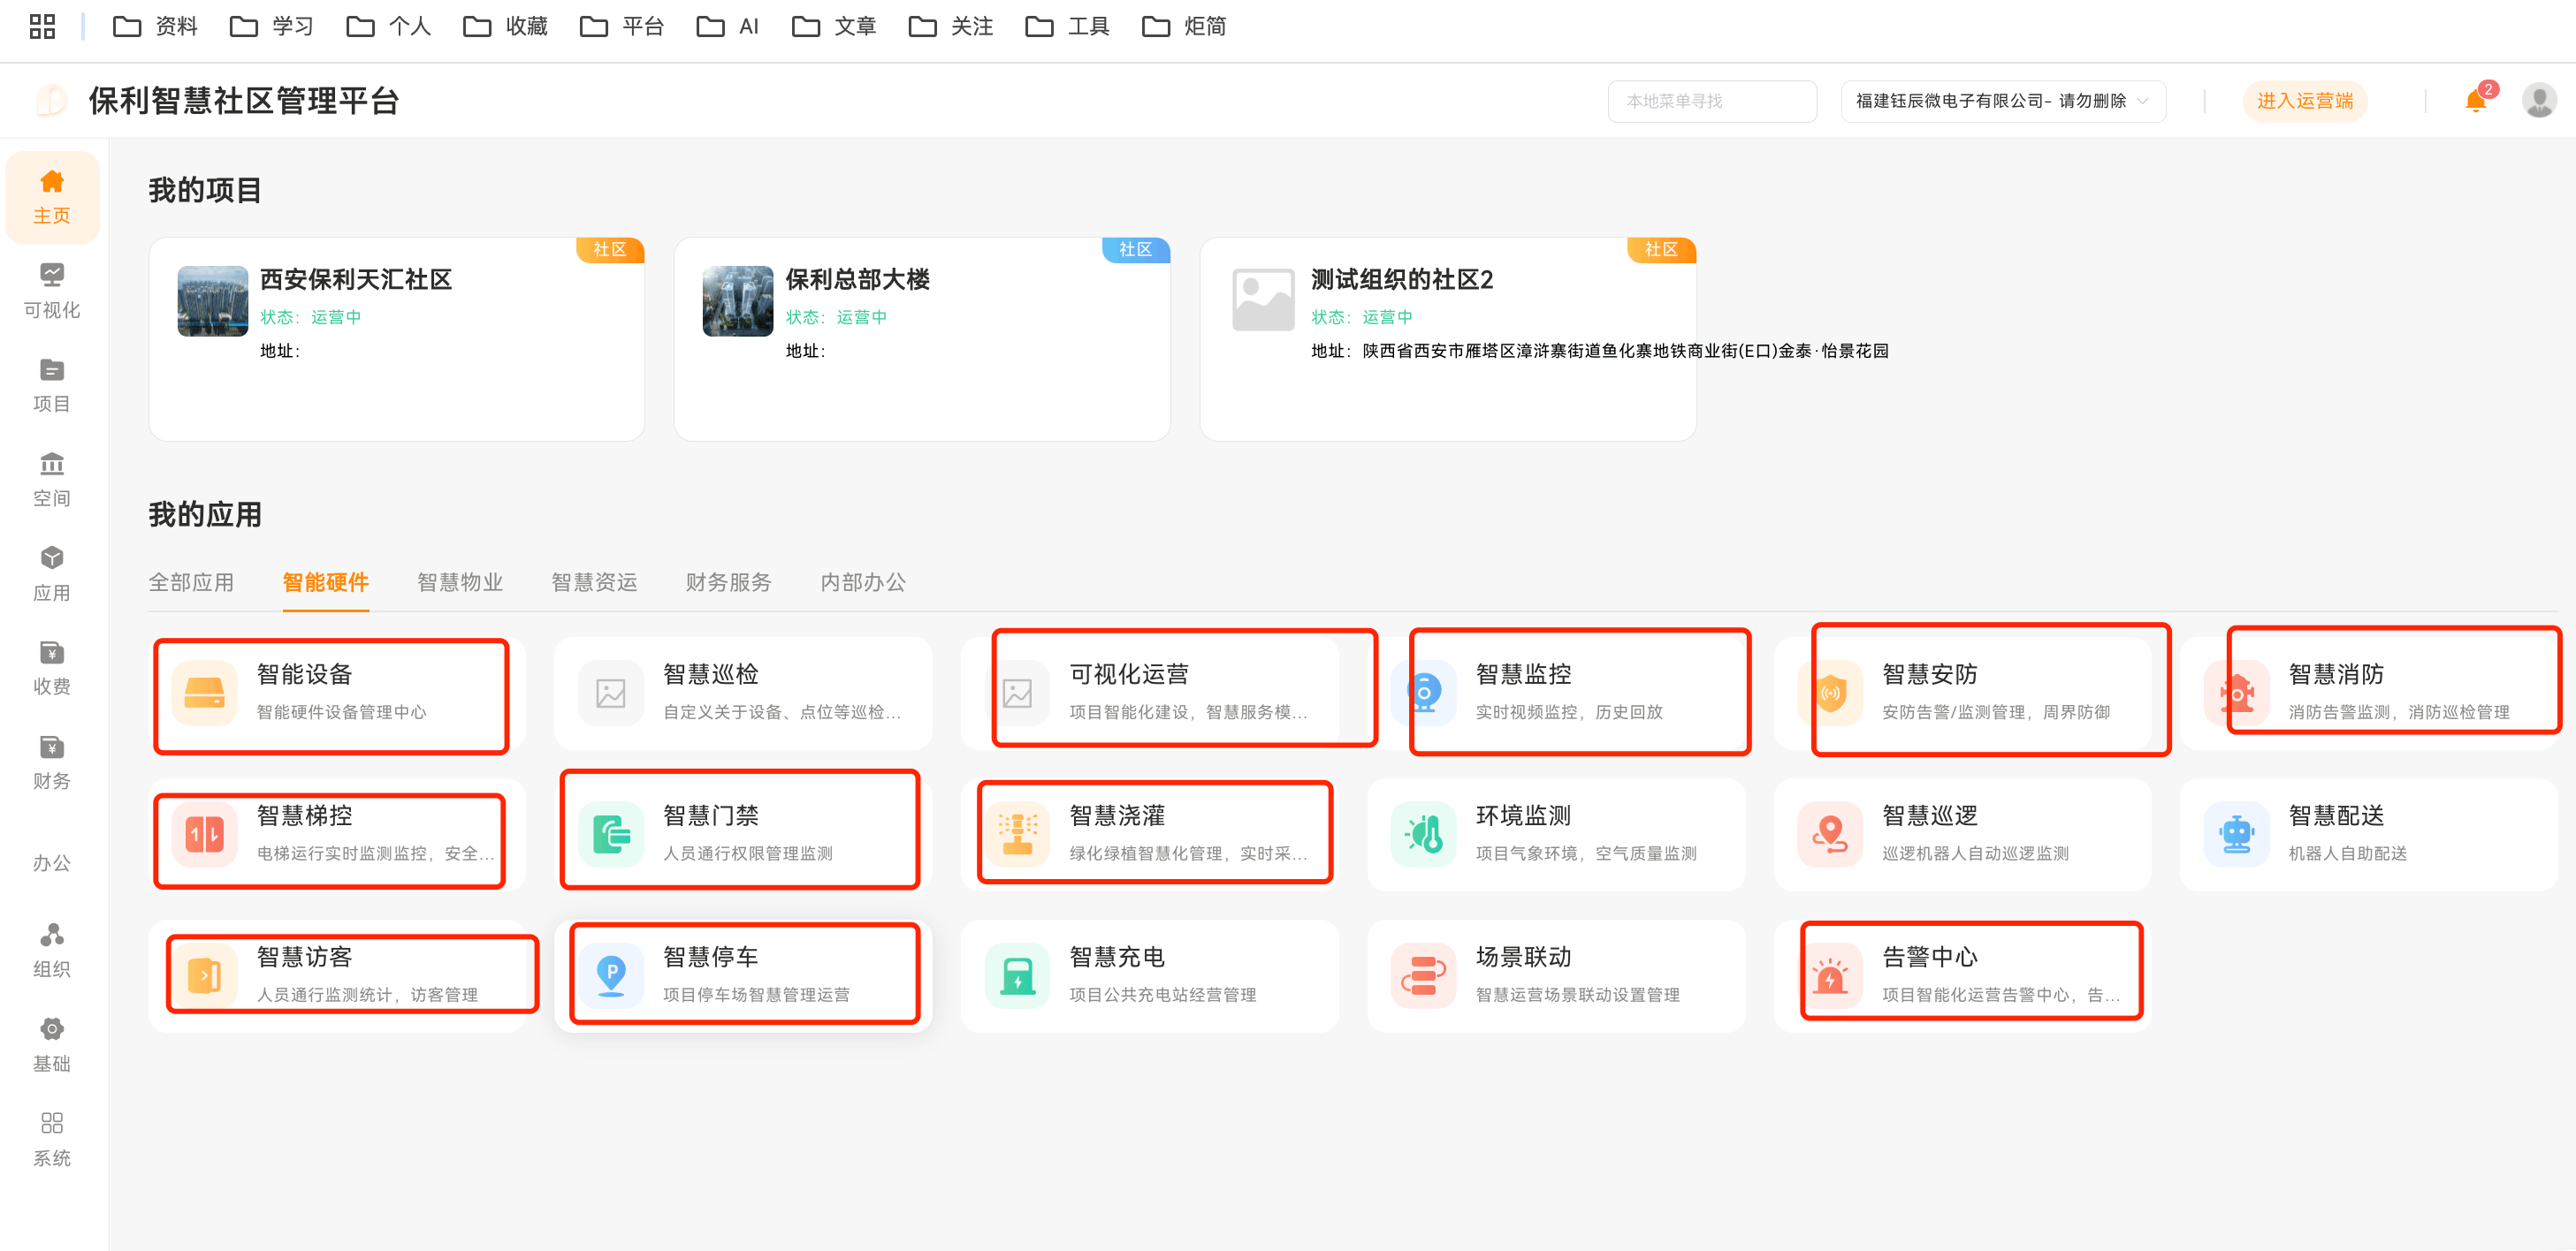The height and width of the screenshot is (1251, 2576).
Task: Open the 平台 bookmark folder
Action: tap(622, 26)
